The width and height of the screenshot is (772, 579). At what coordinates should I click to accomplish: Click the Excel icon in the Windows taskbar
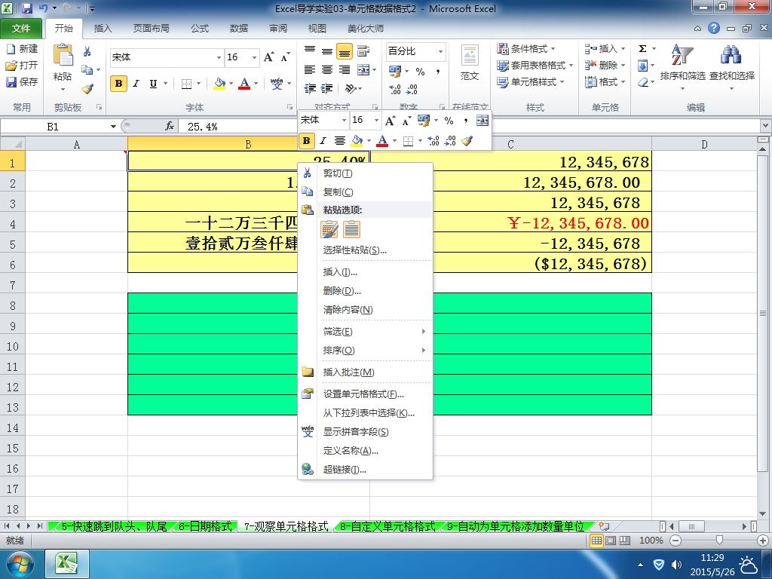(x=67, y=562)
